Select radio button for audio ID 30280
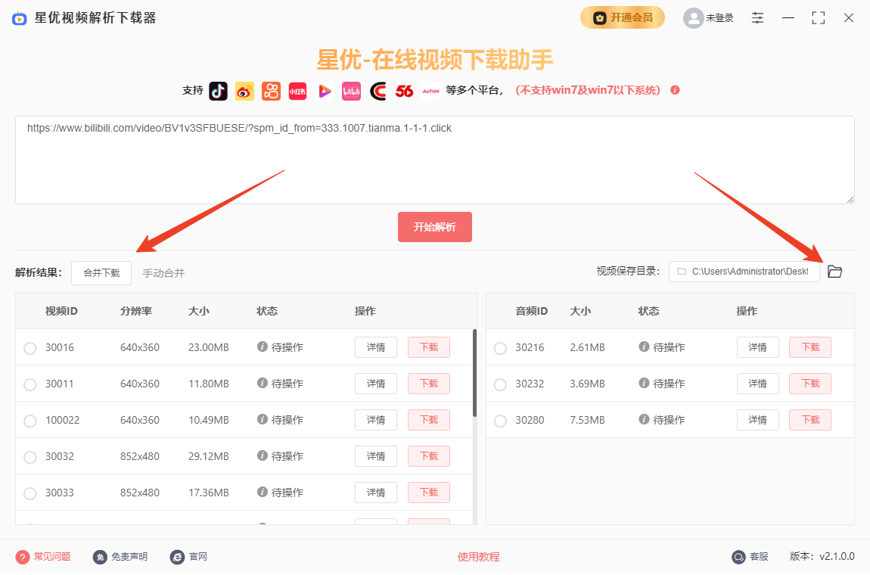 coord(500,421)
